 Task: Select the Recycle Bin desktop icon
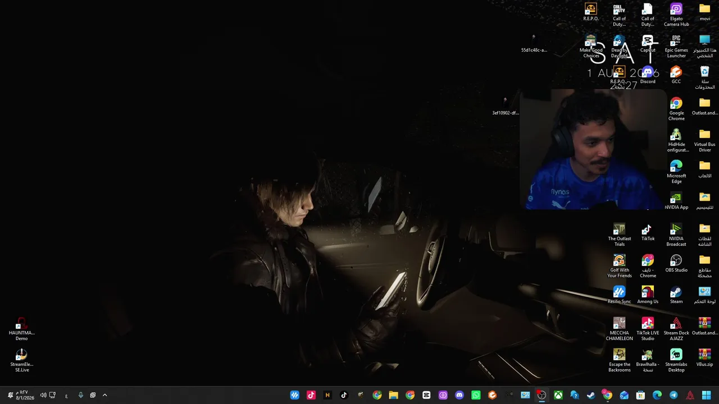coord(705,78)
